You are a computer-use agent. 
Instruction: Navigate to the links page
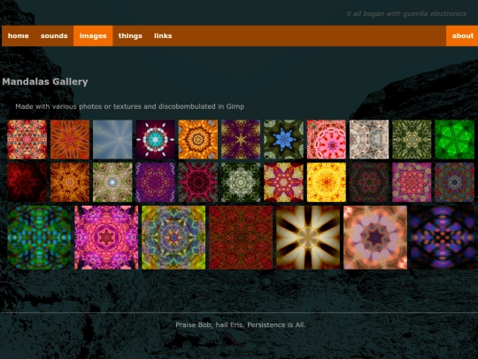[163, 35]
